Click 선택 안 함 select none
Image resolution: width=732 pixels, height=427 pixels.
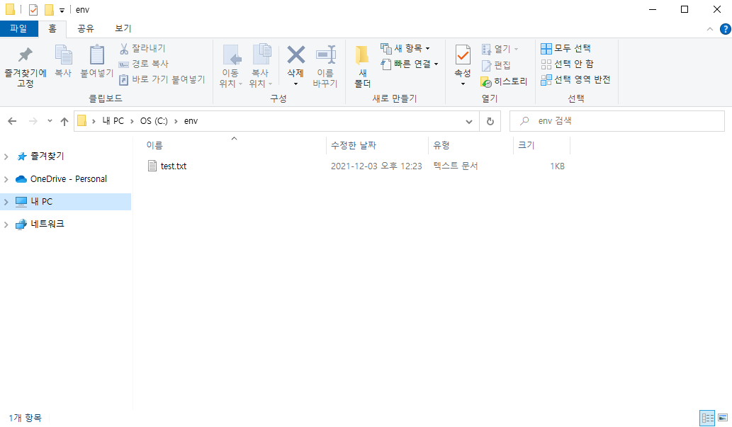pyautogui.click(x=567, y=64)
